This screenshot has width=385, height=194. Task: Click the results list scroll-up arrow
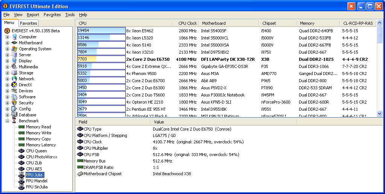click(x=379, y=23)
